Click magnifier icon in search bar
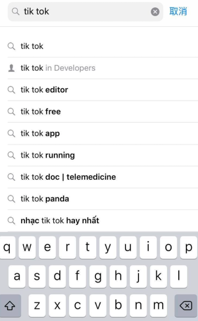Screen dimensions: 198x321 tap(16, 12)
